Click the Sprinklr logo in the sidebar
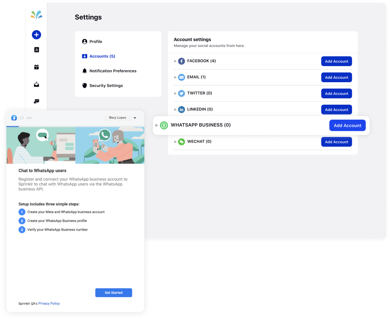This screenshot has width=390, height=319. click(36, 15)
